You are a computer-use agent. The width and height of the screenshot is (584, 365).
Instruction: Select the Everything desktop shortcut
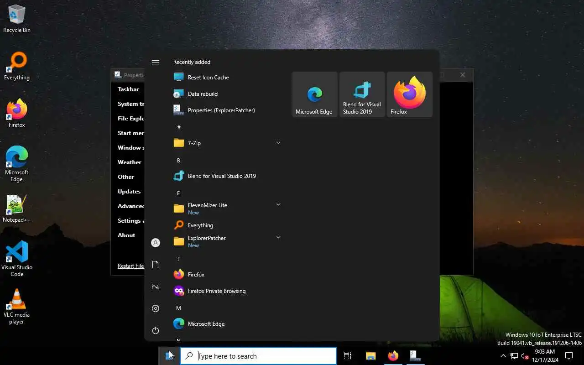pyautogui.click(x=17, y=66)
